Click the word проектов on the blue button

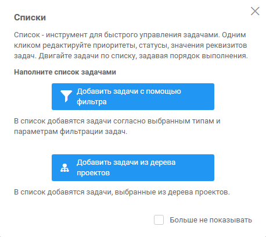click(93, 173)
